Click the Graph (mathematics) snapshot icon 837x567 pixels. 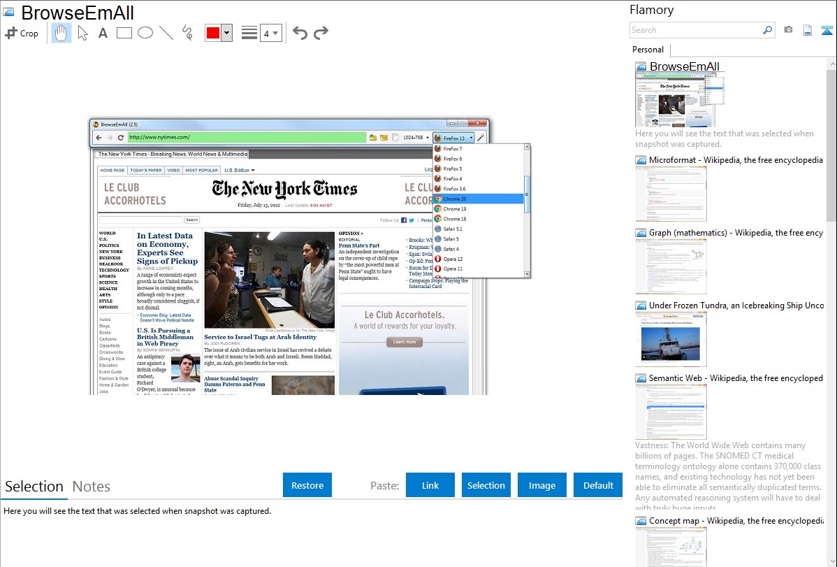point(641,233)
